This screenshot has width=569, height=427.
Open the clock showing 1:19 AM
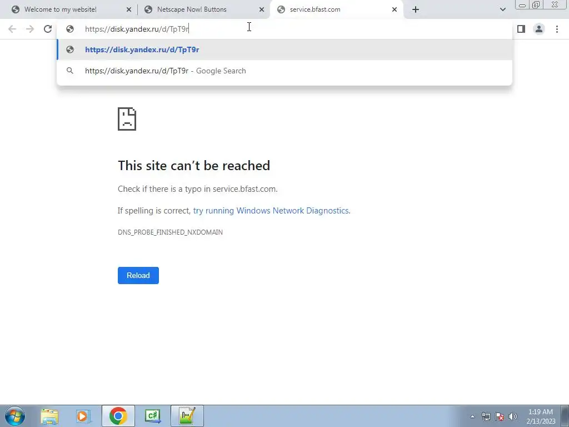point(541,416)
